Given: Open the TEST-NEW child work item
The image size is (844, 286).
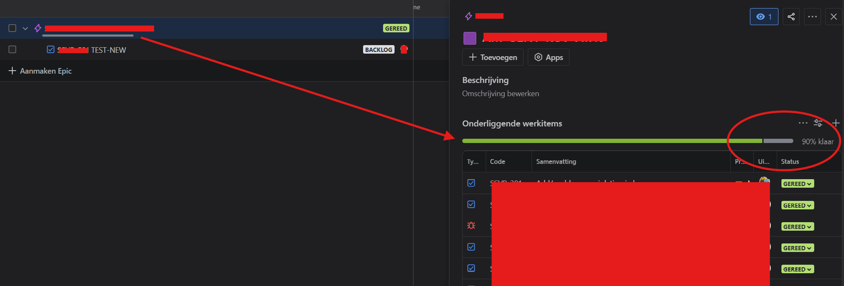Looking at the screenshot, I should (x=108, y=50).
